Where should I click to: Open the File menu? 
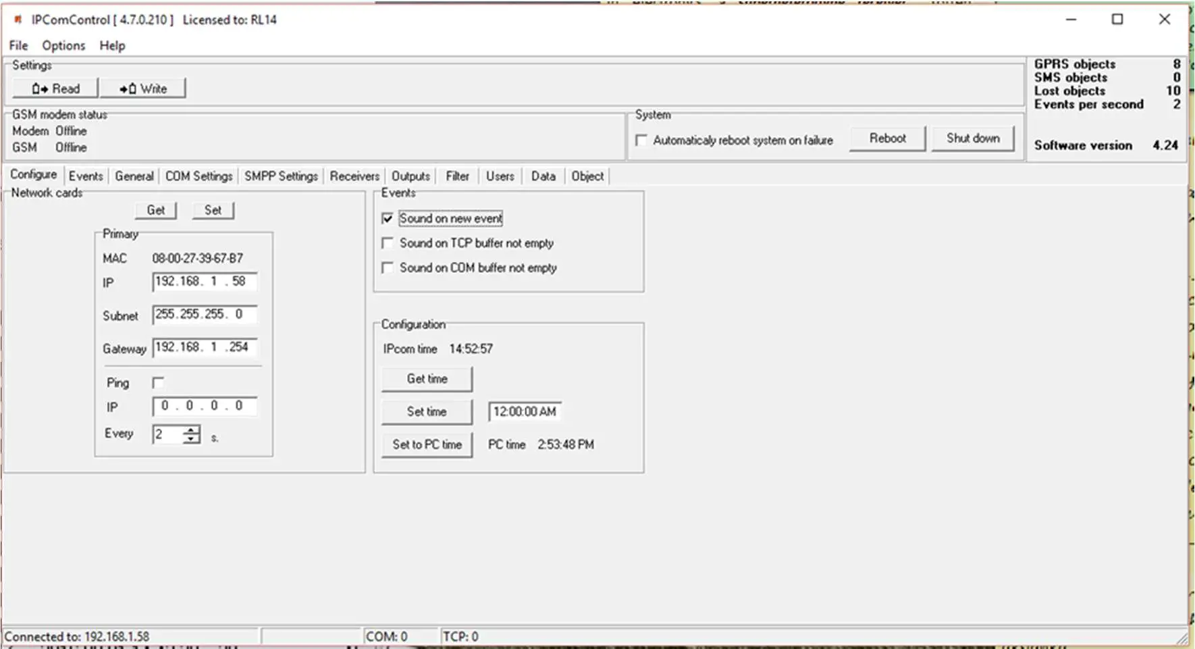(18, 45)
